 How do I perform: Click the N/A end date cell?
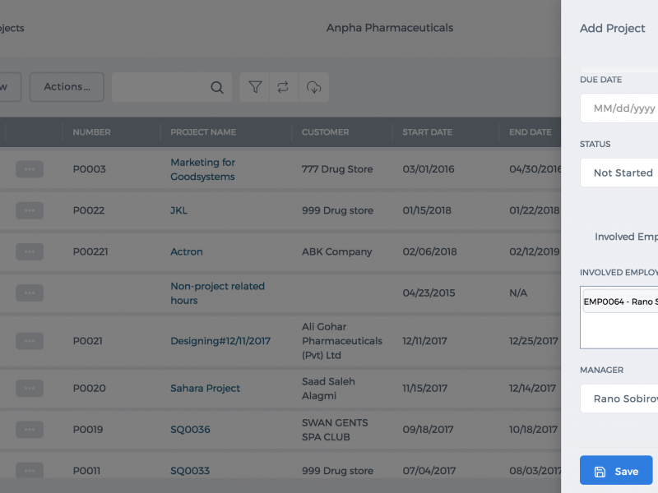point(518,293)
